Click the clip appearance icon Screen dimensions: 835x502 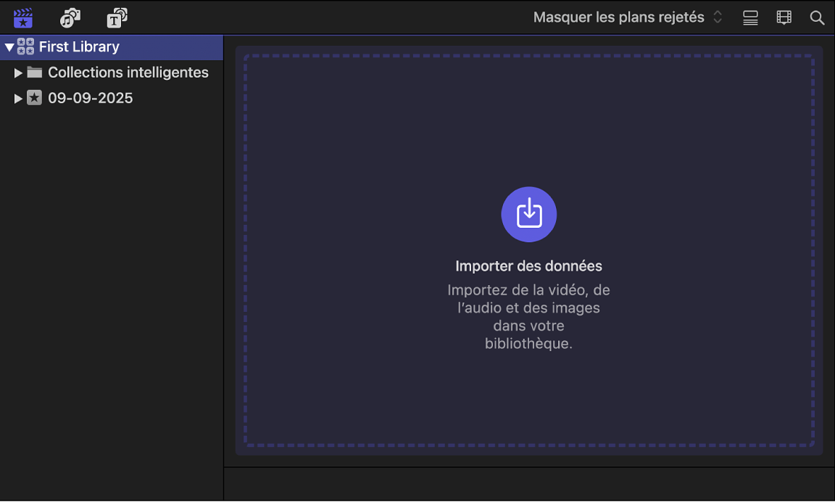[x=750, y=17]
